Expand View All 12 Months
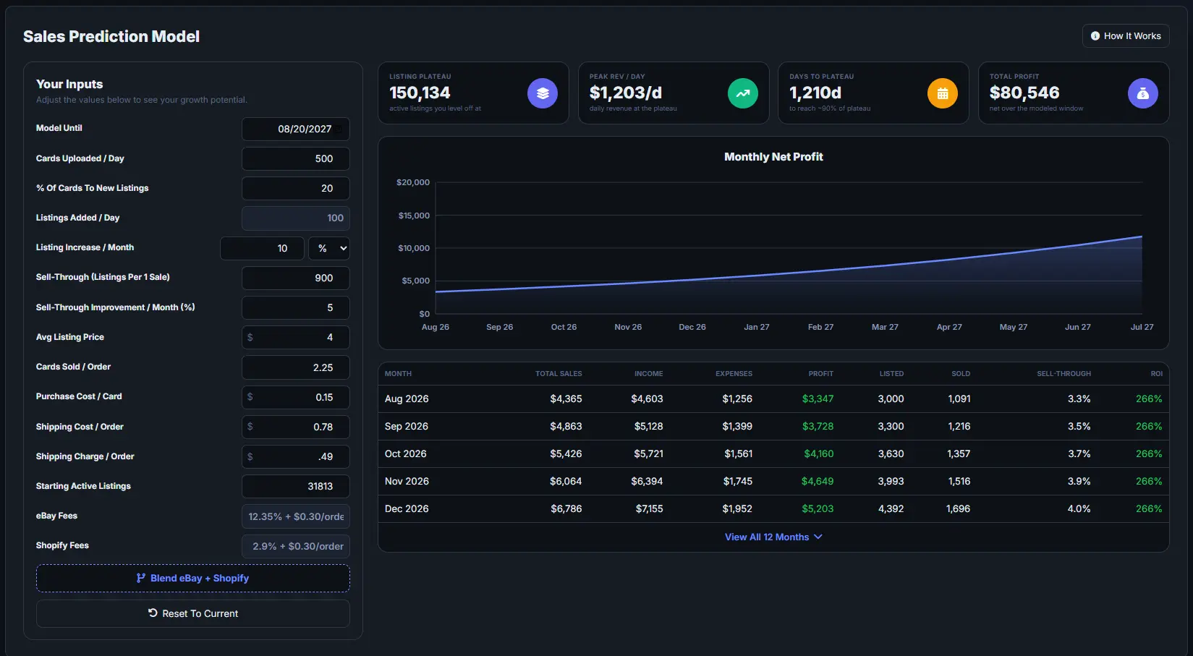The width and height of the screenshot is (1193, 656). 773,537
